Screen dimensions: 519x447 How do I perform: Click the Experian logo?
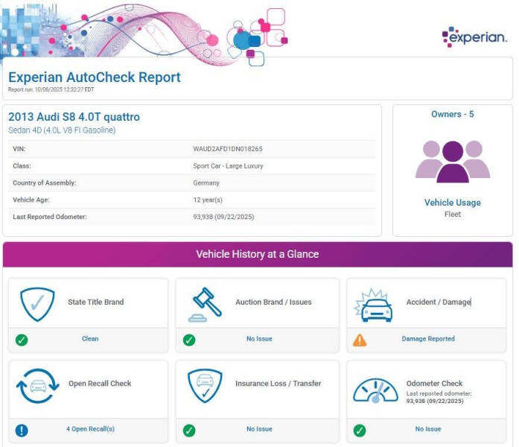[474, 37]
